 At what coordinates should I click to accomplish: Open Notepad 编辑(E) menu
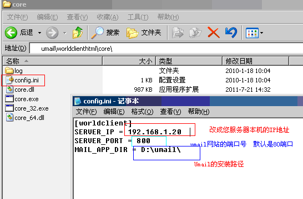point(114,112)
